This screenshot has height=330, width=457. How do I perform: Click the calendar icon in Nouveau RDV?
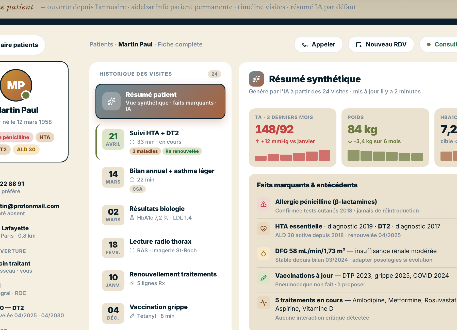(359, 44)
